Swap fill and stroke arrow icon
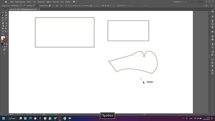The image size is (215, 121). click(x=7, y=37)
